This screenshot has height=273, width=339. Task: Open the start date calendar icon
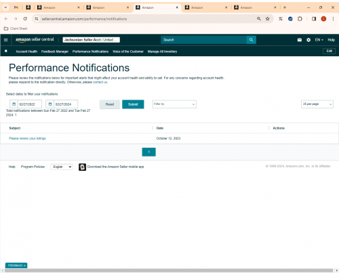pyautogui.click(x=14, y=104)
